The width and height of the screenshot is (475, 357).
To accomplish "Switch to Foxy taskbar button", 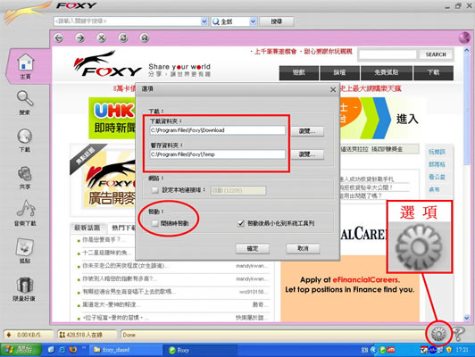I will point(200,350).
